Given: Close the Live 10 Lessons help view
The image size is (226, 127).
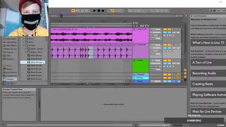Looking at the screenshot, I should (x=191, y=16).
